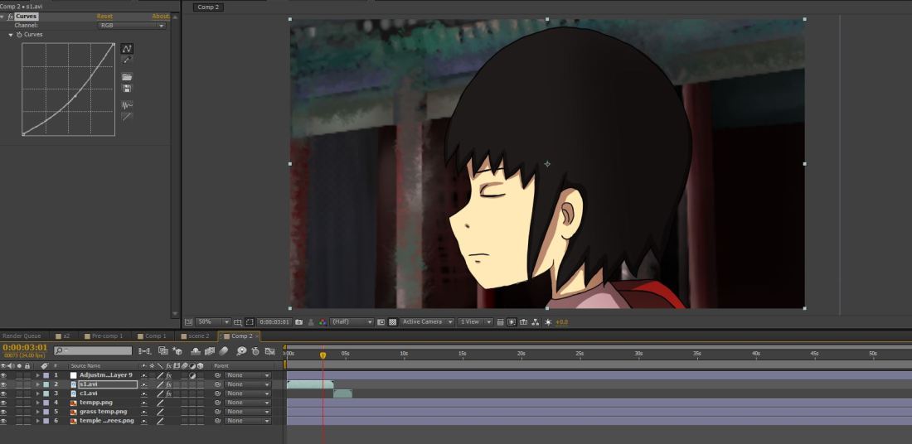Switch to the scene 2 tab
Image resolution: width=912 pixels, height=444 pixels.
[195, 336]
